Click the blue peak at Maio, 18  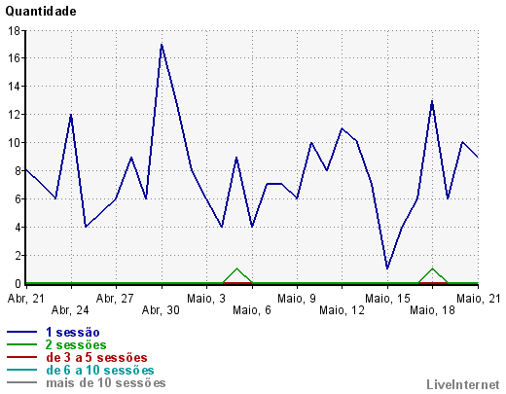click(432, 101)
